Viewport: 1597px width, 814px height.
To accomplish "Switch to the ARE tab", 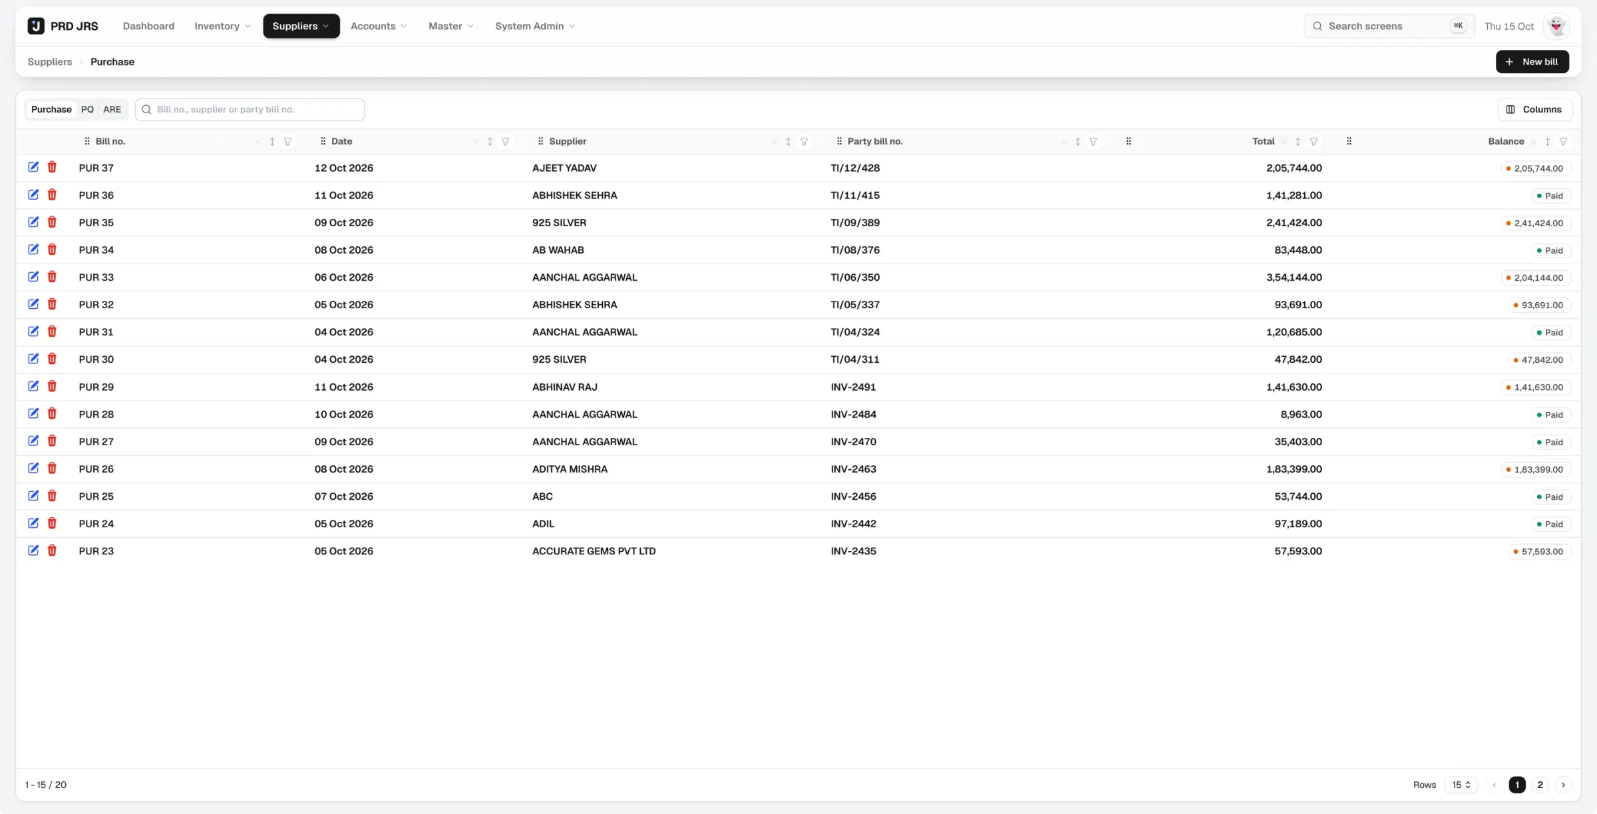I will point(112,109).
